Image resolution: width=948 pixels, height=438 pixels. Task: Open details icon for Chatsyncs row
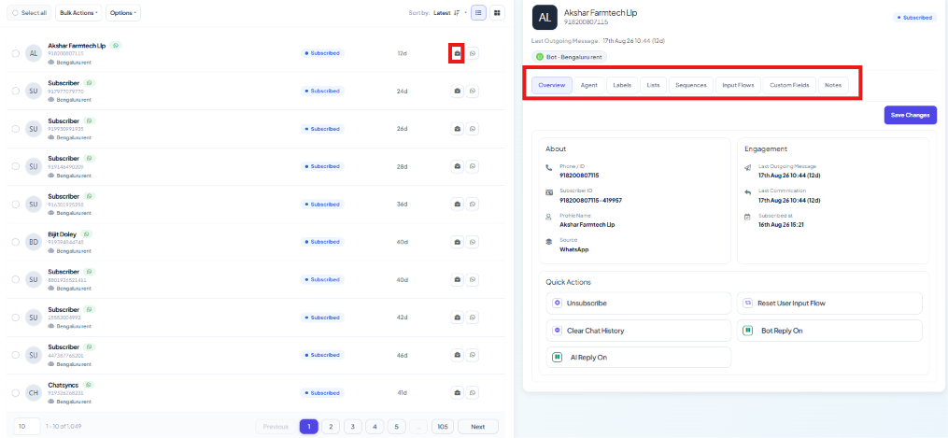click(x=457, y=392)
